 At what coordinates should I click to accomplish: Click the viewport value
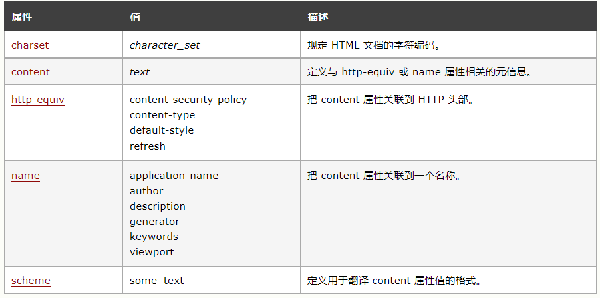tap(152, 252)
